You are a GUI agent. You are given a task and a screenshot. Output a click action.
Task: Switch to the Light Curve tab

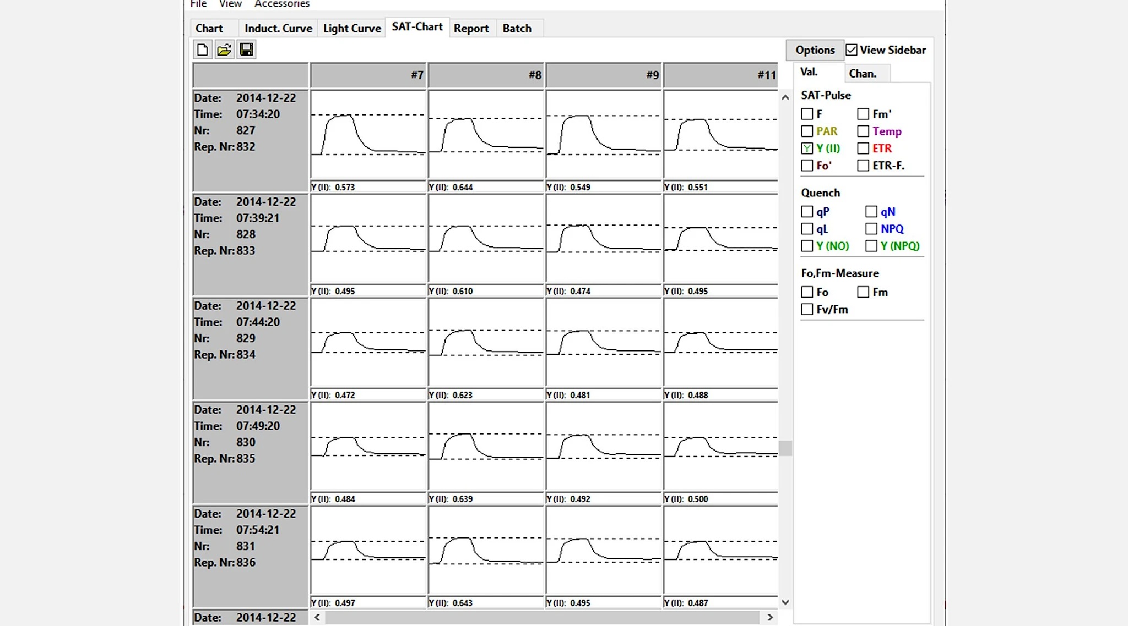click(352, 28)
